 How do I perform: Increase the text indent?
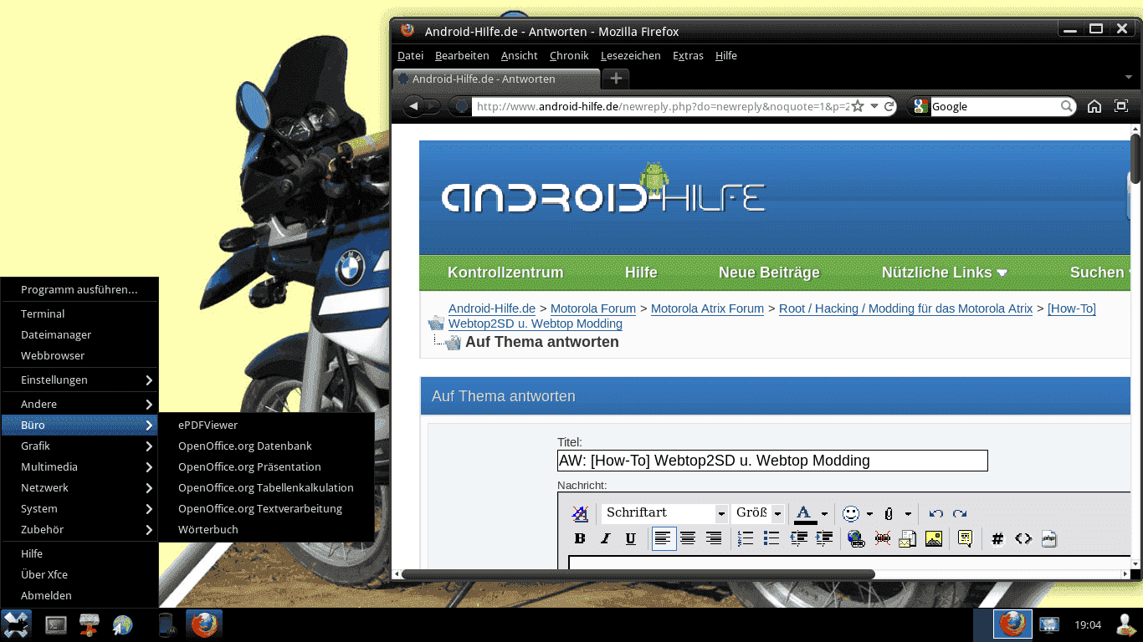(x=824, y=539)
